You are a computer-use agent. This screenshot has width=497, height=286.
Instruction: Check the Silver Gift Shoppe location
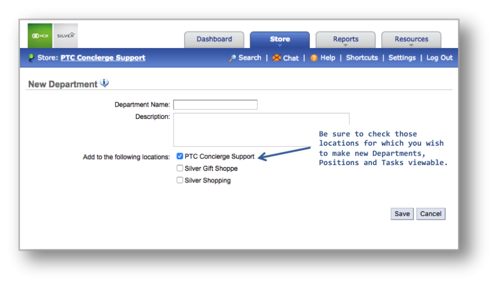click(180, 168)
